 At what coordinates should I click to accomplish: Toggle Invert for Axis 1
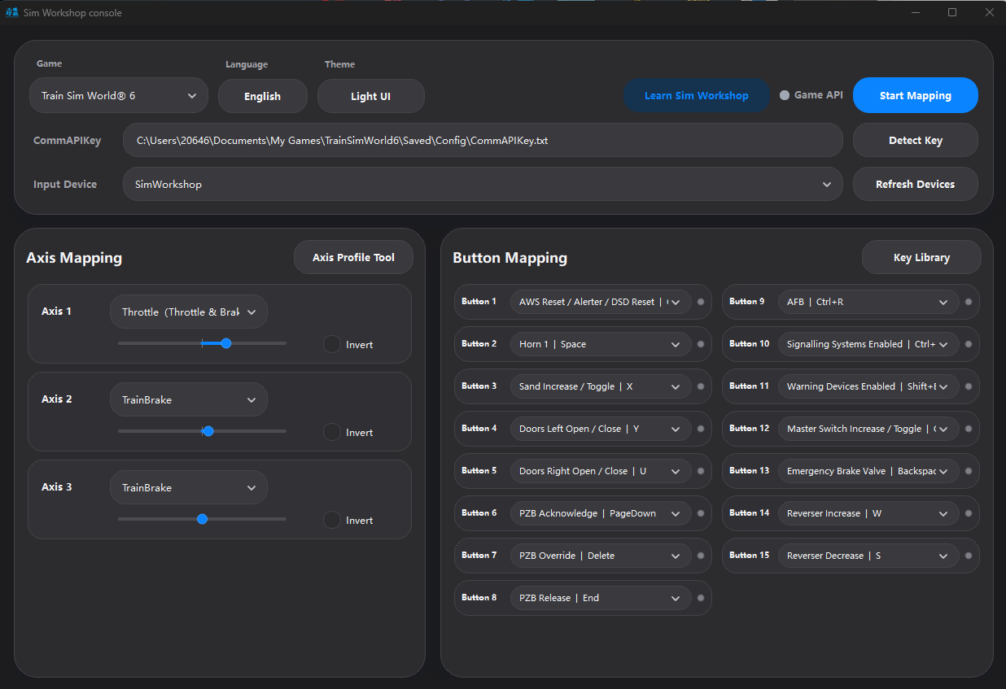point(332,344)
